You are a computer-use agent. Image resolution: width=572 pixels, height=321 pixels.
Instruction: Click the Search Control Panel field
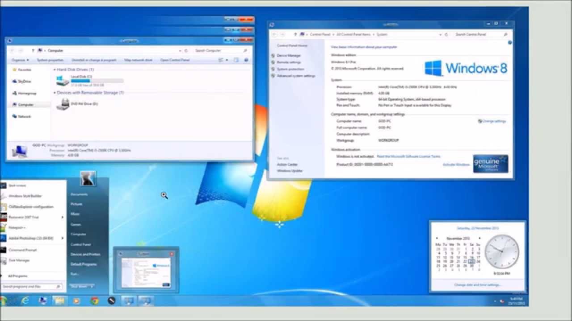click(x=482, y=34)
